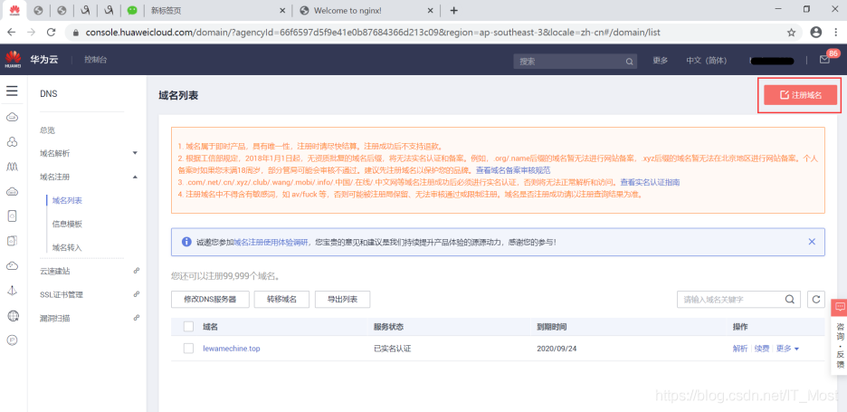Click the Huawei logo in console header
This screenshot has width=847, height=412.
(x=13, y=60)
